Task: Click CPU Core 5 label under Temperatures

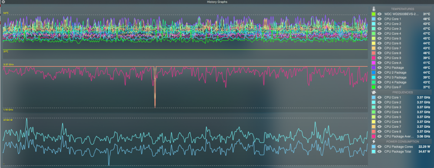Action: [392, 39]
